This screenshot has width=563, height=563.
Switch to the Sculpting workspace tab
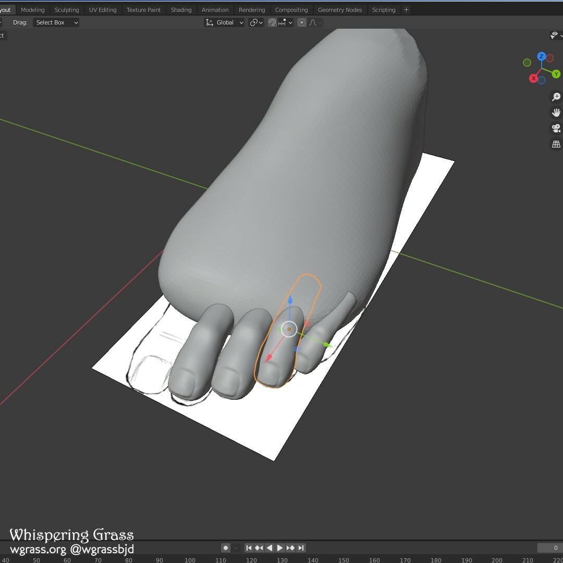67,10
